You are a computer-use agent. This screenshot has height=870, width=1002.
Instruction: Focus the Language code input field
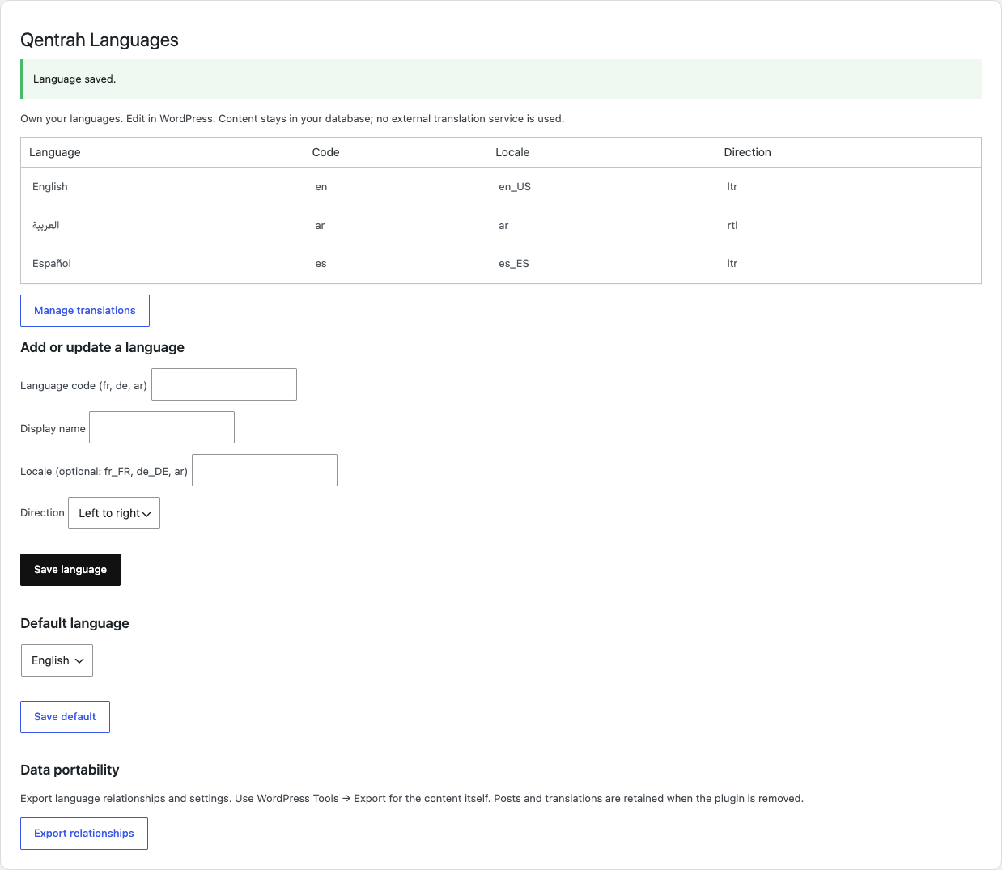(224, 384)
